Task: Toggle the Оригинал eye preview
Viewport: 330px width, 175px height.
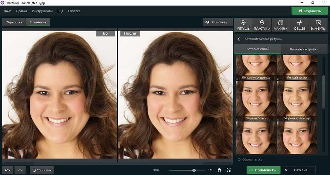Action: click(216, 22)
